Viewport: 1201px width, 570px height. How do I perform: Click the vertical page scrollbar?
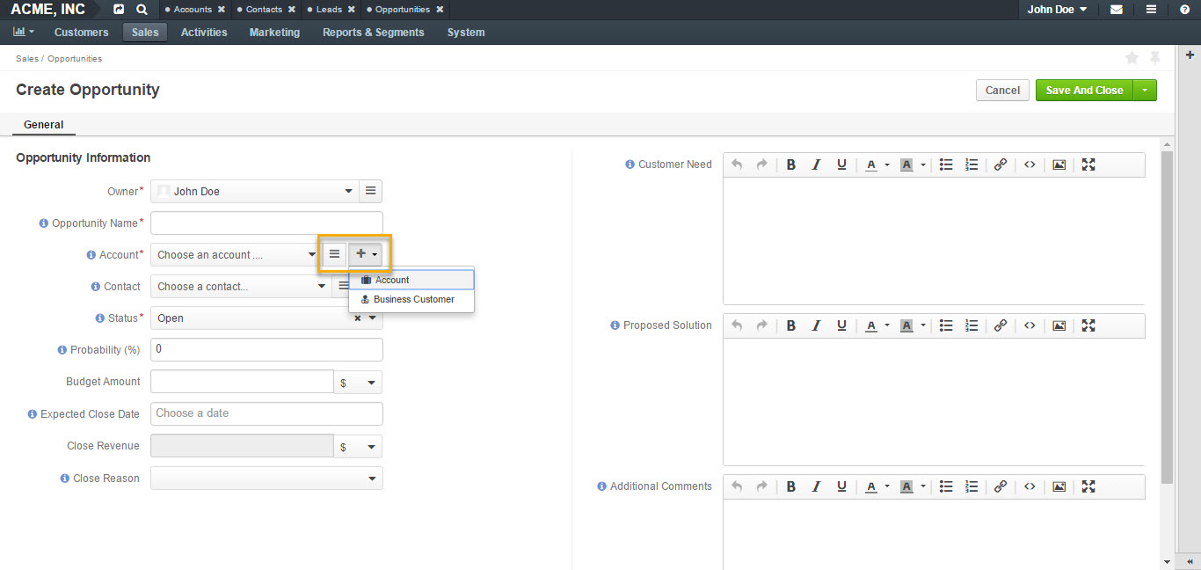point(1167,317)
